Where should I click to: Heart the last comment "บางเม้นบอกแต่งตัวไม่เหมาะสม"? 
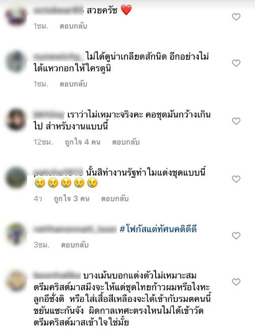pyautogui.click(x=236, y=282)
